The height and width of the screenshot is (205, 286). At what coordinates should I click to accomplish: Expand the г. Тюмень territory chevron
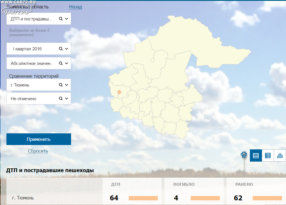(x=67, y=85)
